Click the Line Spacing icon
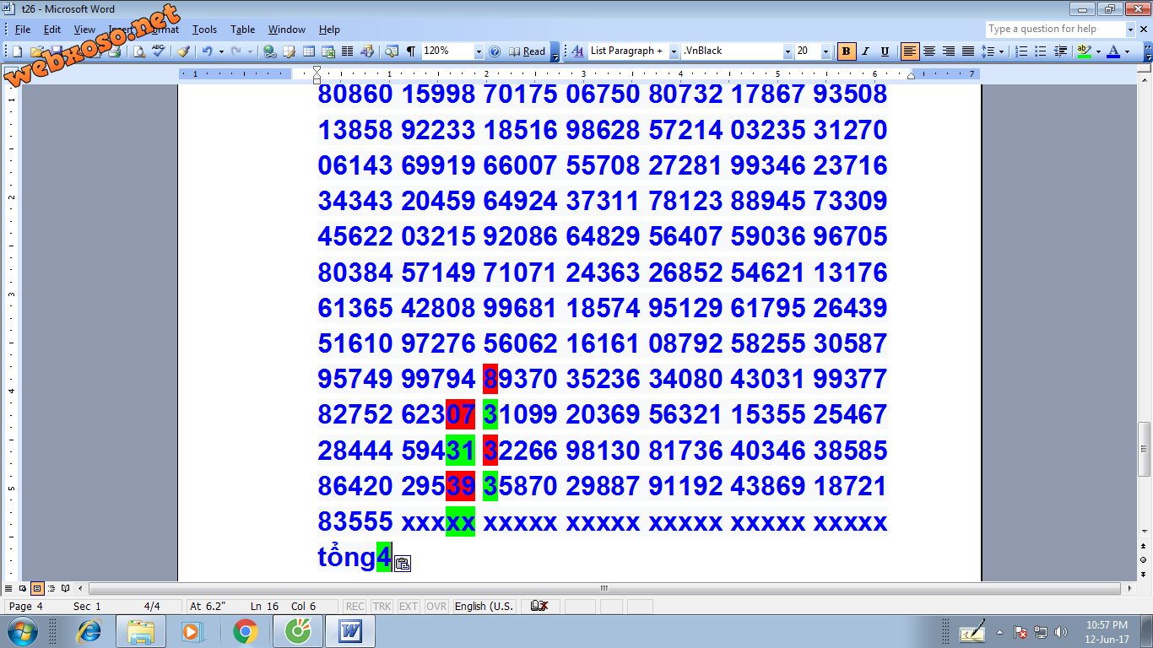The height and width of the screenshot is (648, 1153). [x=988, y=51]
